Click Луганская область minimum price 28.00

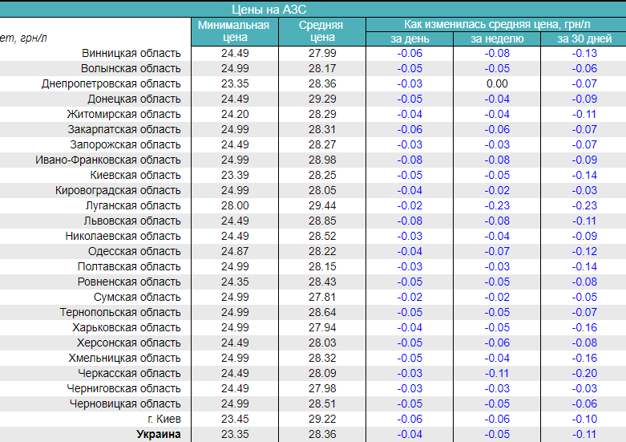[x=235, y=205]
